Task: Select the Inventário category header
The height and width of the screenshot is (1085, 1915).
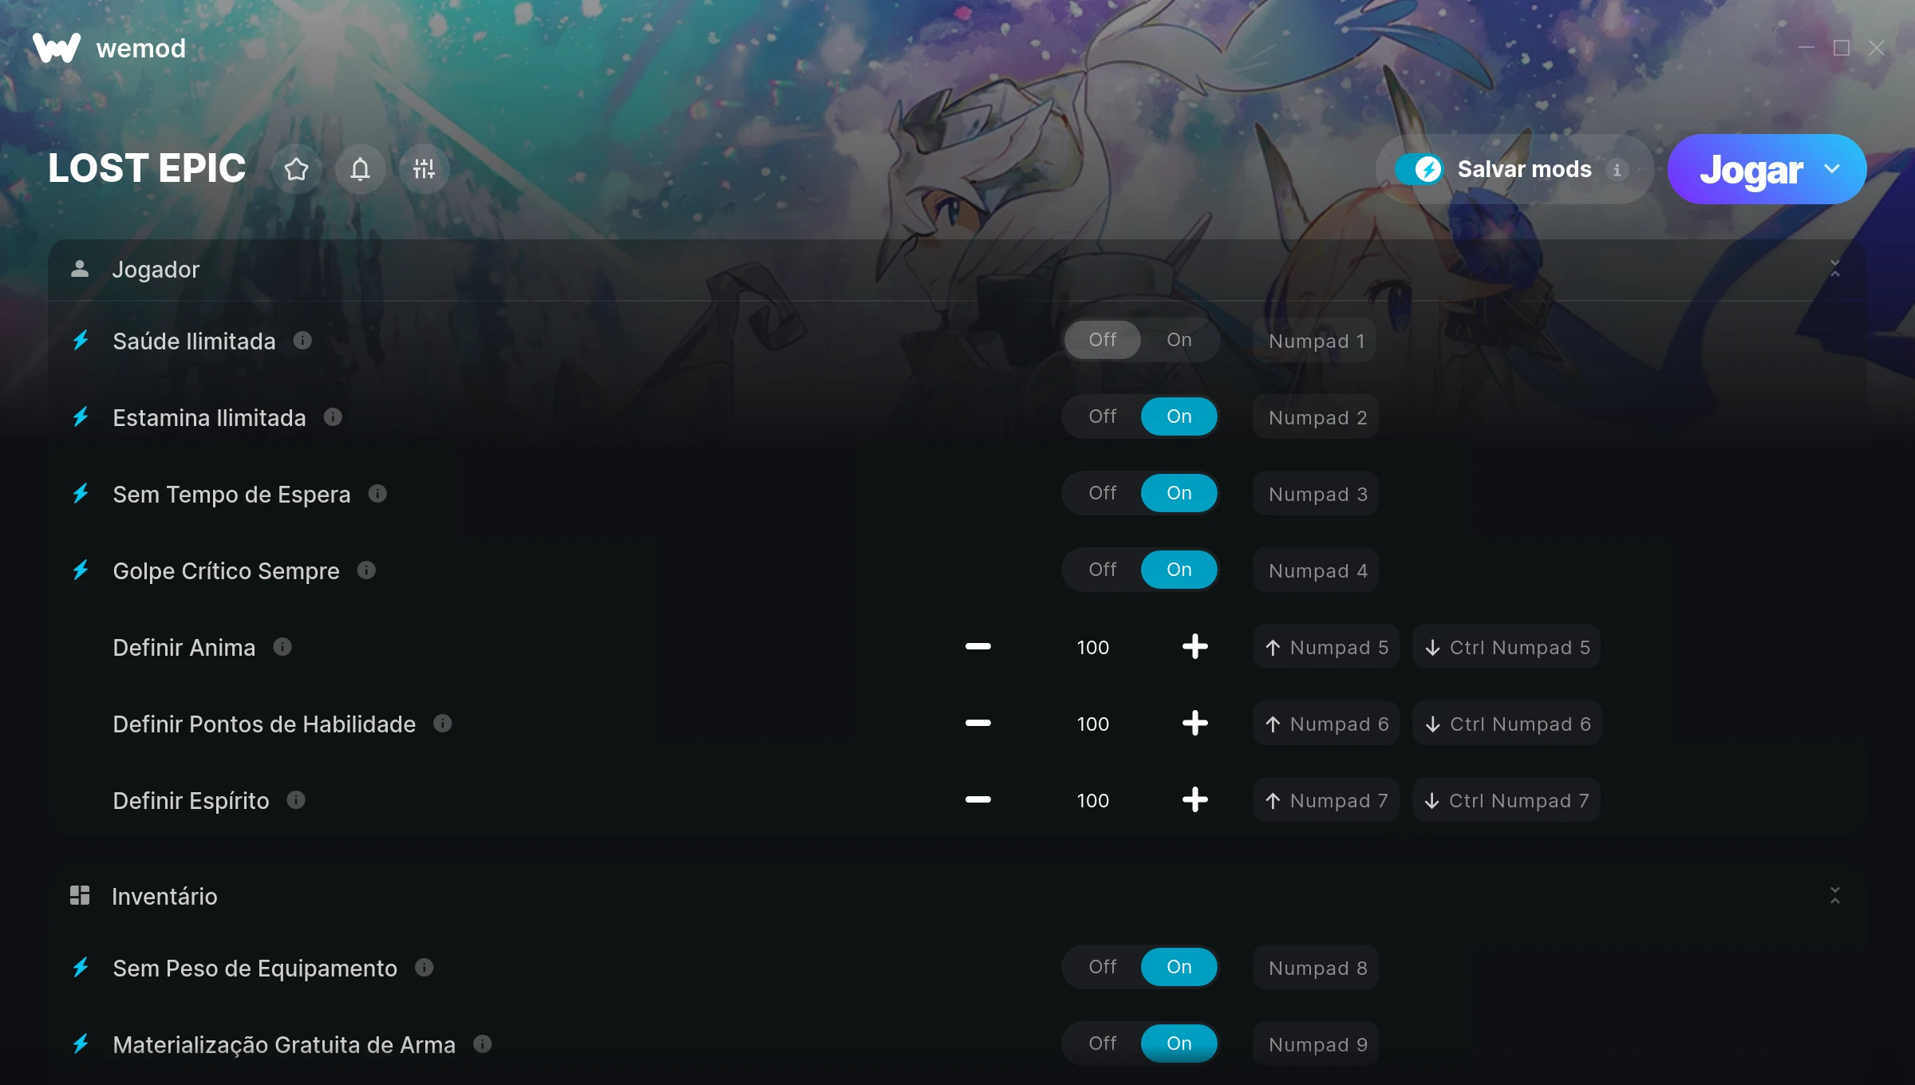Action: click(958, 896)
